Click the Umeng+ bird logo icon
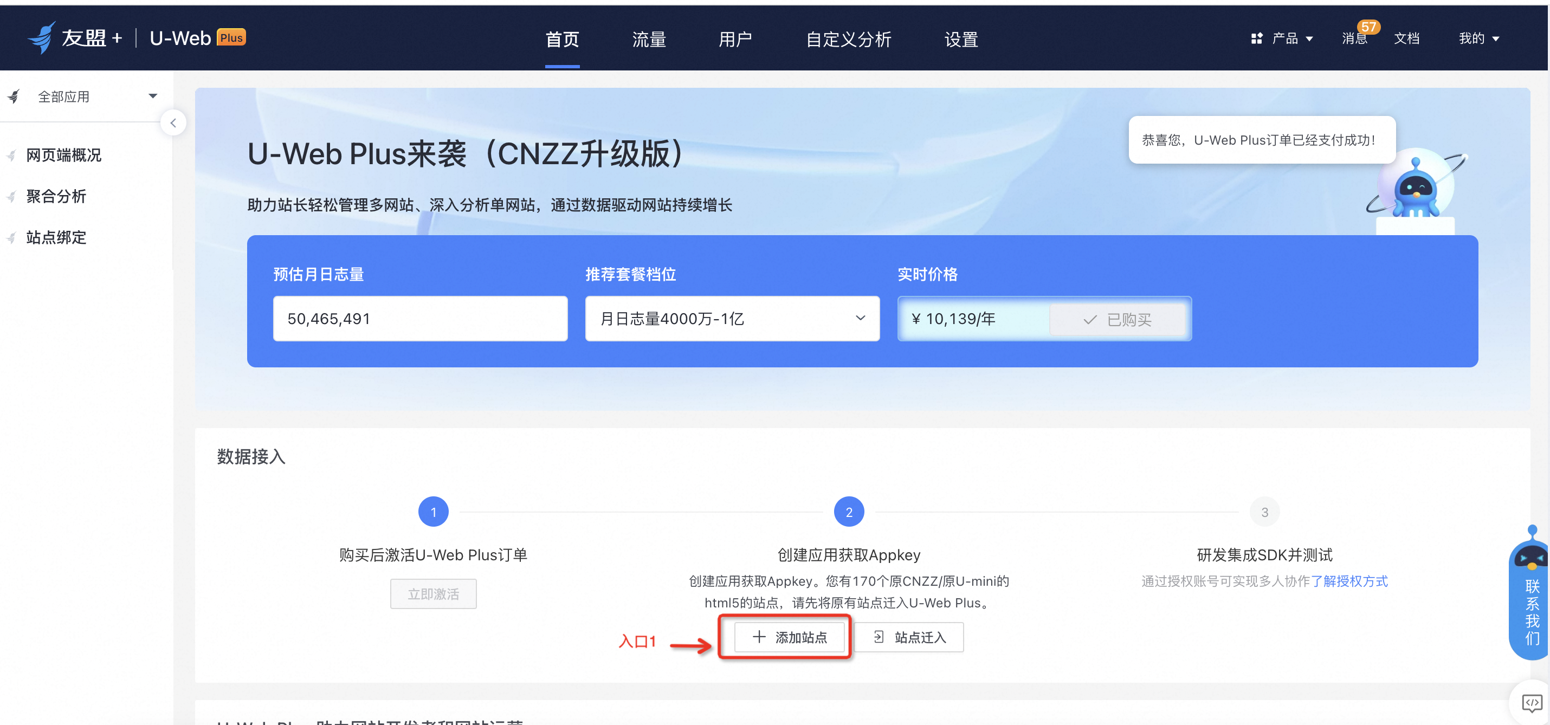 [x=42, y=38]
